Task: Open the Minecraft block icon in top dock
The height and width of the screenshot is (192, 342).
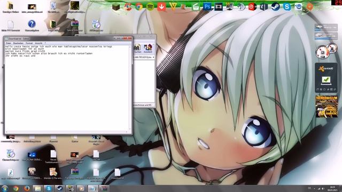Action: [x=116, y=7]
